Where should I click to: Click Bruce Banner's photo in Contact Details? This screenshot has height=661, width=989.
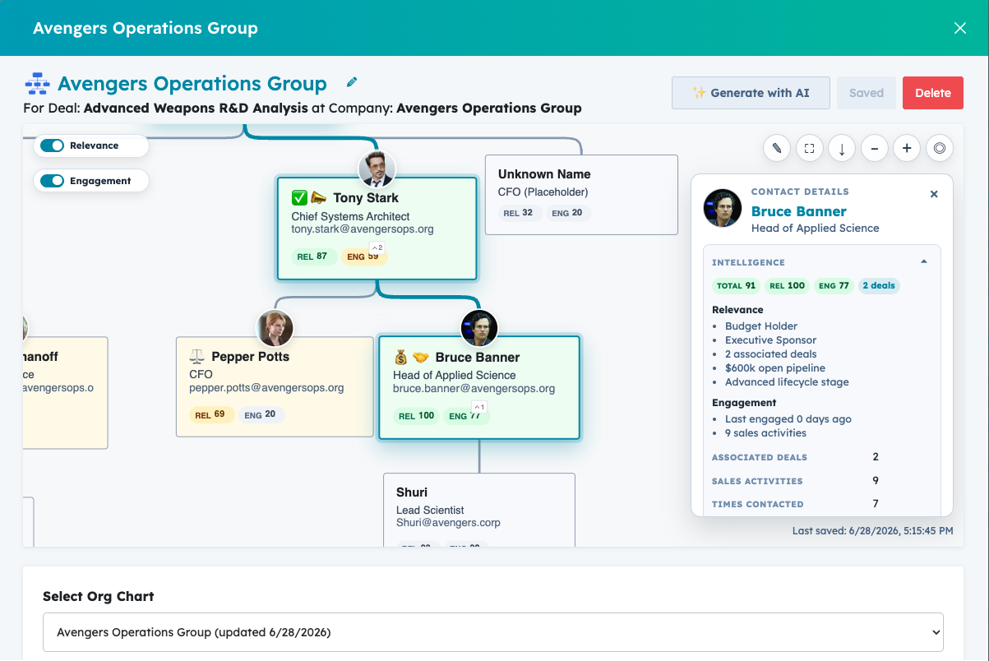723,208
